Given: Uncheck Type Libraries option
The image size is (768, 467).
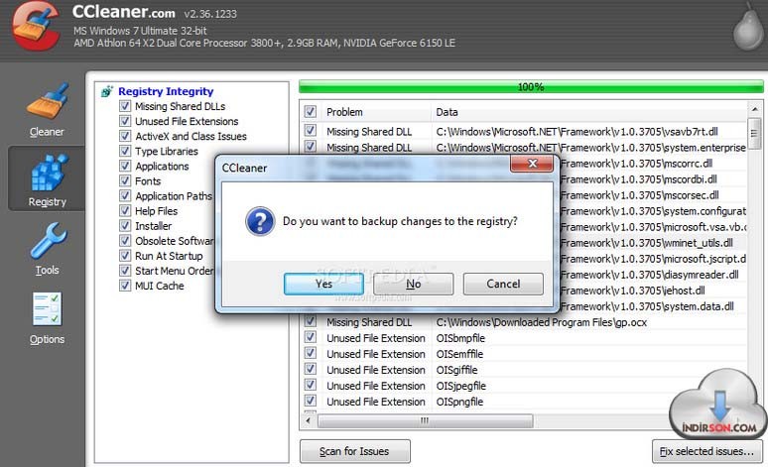Looking at the screenshot, I should pos(125,151).
